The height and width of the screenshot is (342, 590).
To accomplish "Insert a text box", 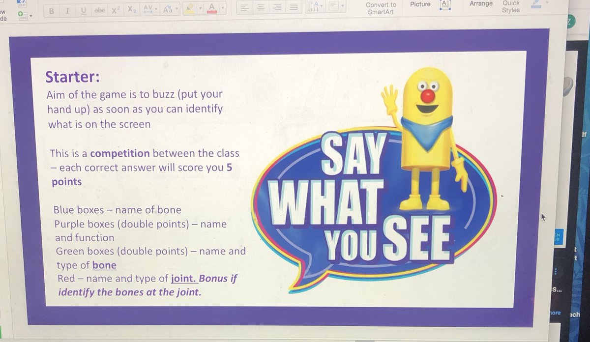I will 445,4.
